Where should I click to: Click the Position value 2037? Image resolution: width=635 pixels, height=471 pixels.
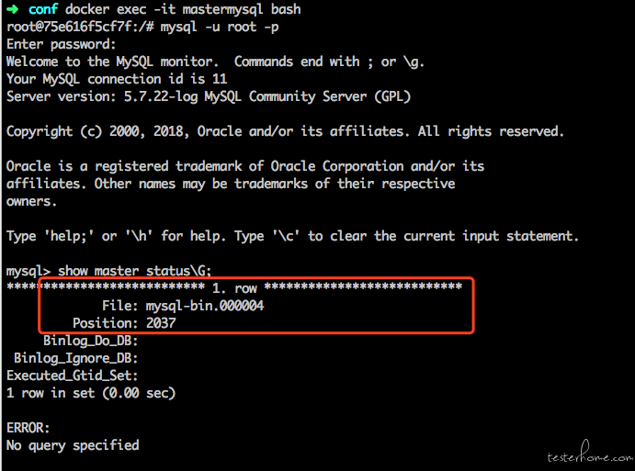(x=161, y=323)
